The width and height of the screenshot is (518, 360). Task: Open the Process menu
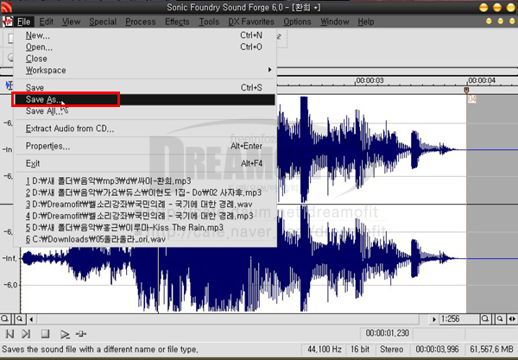click(141, 22)
